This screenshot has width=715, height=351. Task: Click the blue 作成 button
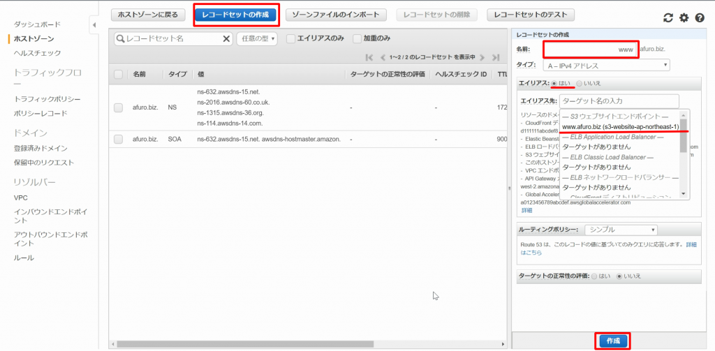[x=613, y=341]
